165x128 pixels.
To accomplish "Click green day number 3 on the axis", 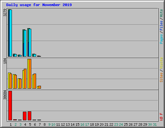I will (20, 124).
